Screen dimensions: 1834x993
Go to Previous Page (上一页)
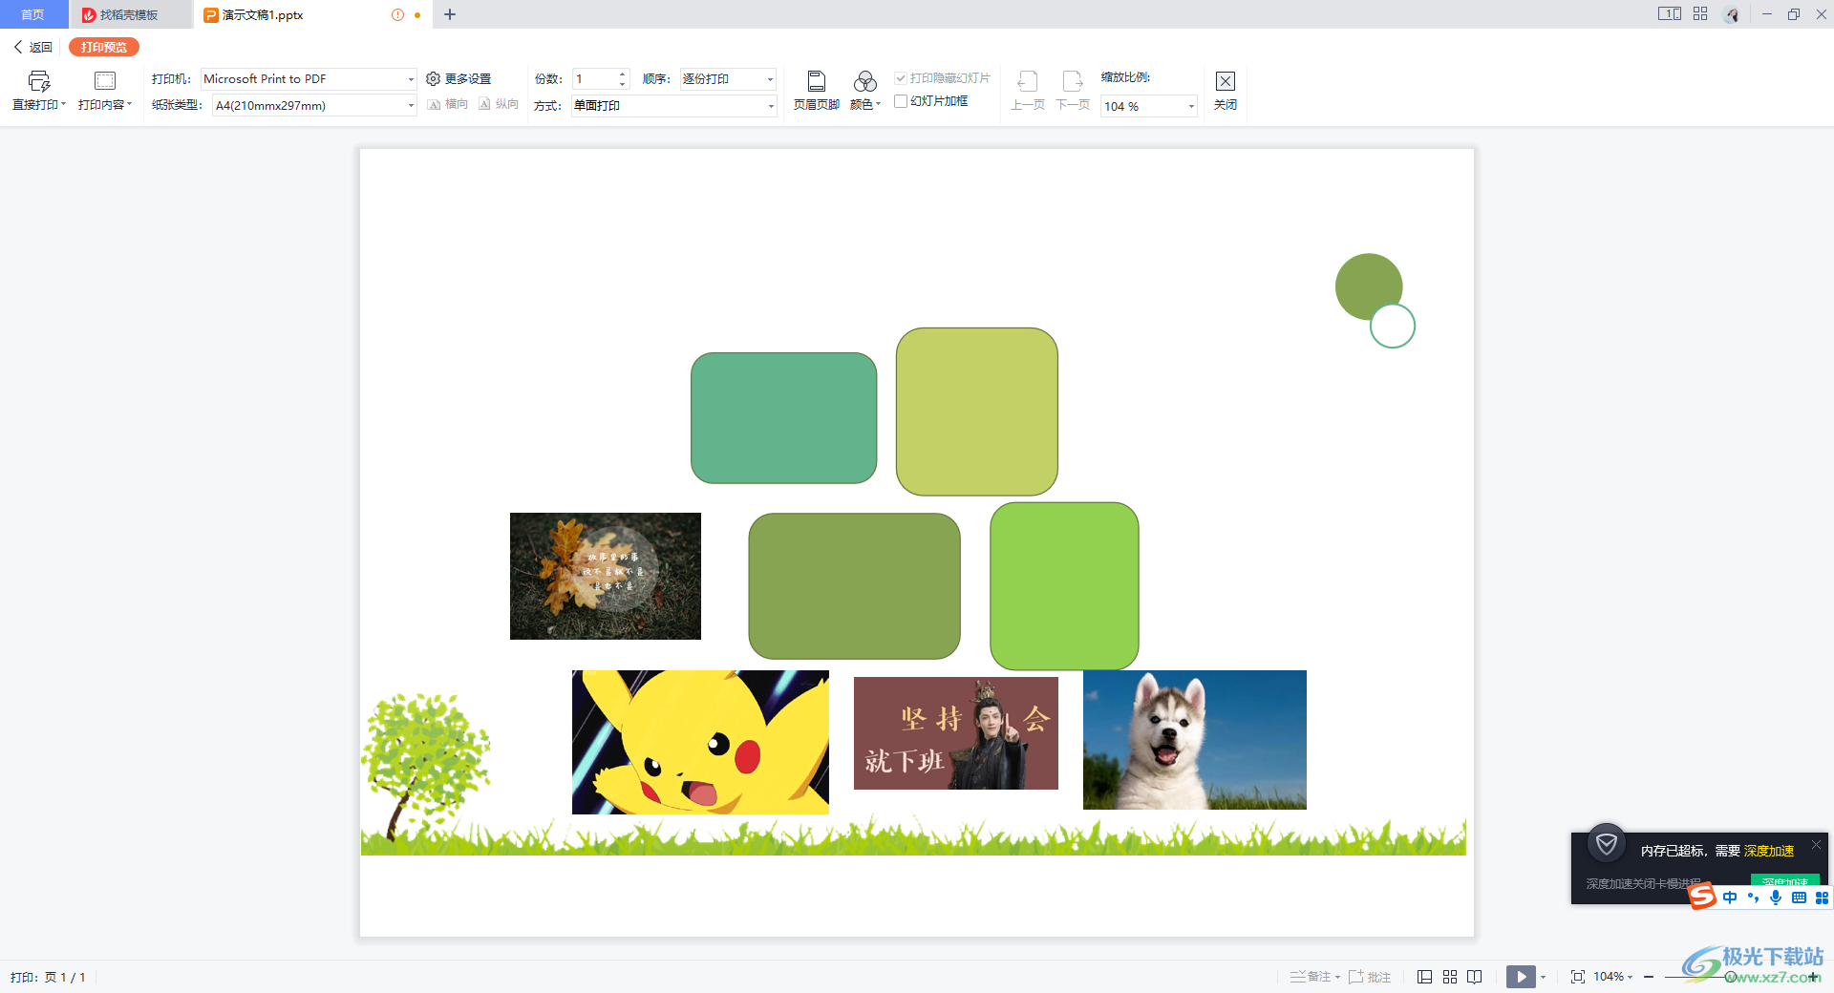(1028, 91)
